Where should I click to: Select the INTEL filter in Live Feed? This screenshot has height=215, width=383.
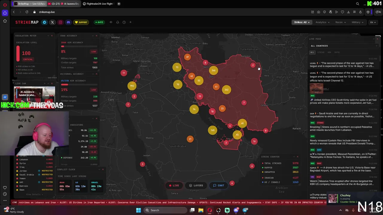(x=337, y=53)
